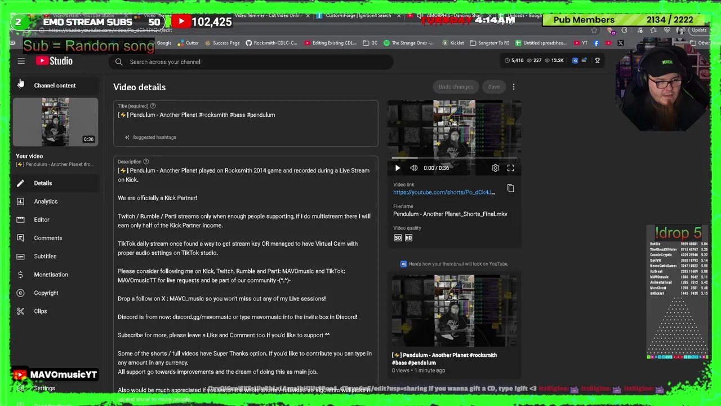Click the Comments icon in sidebar
The image size is (721, 406).
20,238
